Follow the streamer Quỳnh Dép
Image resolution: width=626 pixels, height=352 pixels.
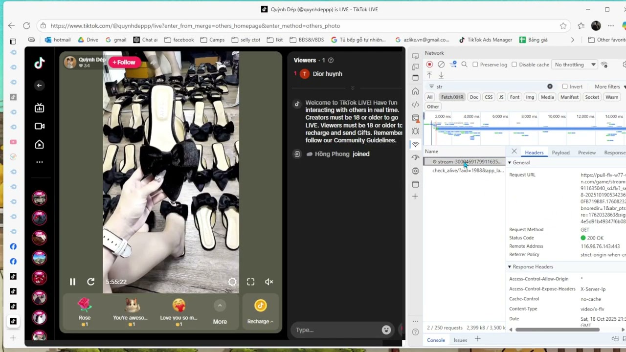(x=124, y=62)
